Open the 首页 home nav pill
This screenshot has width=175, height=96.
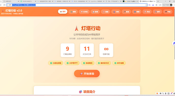[63, 11]
